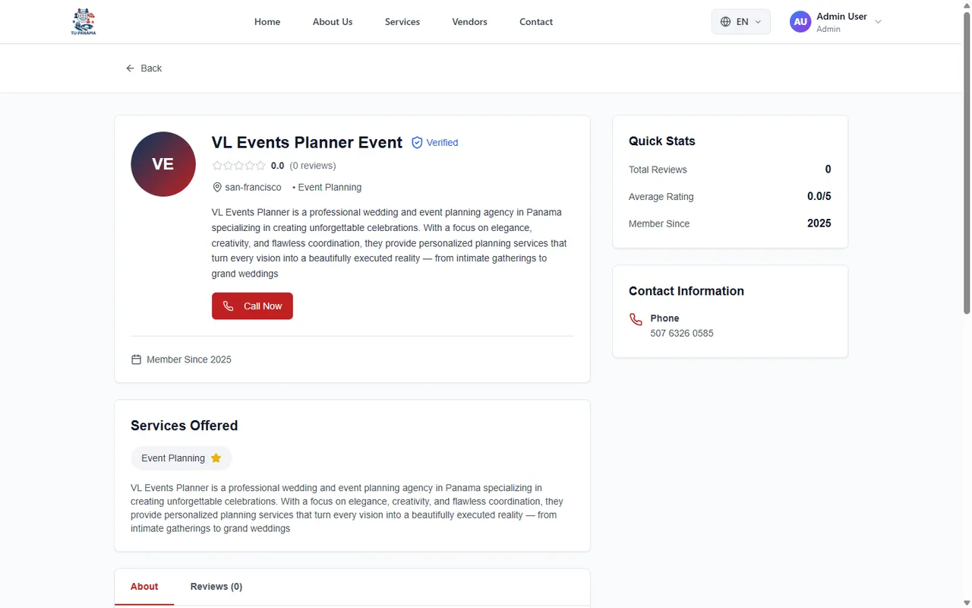Screen dimensions: 972x608
Task: Click the location pin icon near san-francisco
Action: [x=217, y=188]
